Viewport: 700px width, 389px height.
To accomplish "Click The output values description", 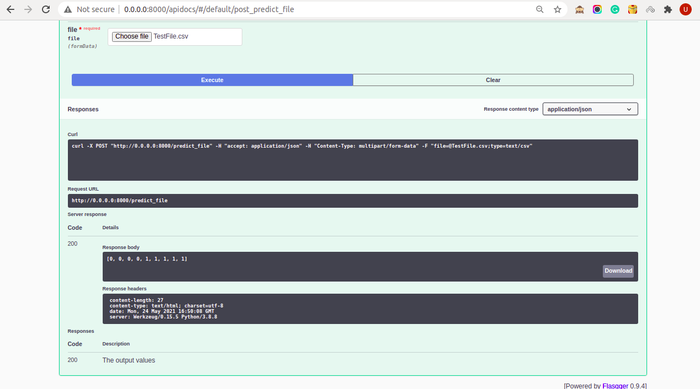I will tap(129, 360).
